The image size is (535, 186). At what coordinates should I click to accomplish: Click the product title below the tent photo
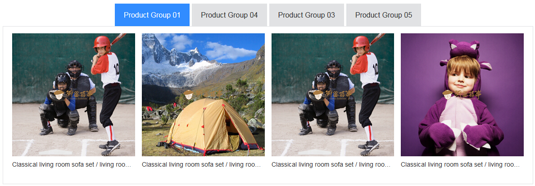tap(201, 164)
